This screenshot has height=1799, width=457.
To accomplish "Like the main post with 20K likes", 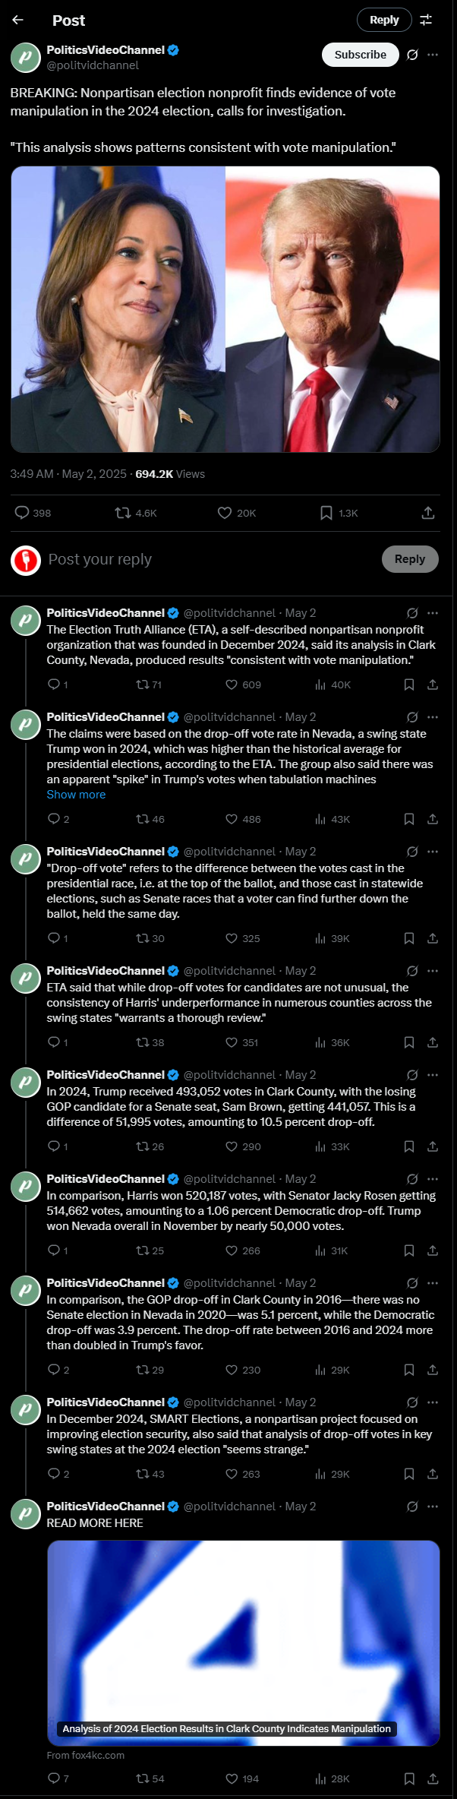I will (236, 513).
